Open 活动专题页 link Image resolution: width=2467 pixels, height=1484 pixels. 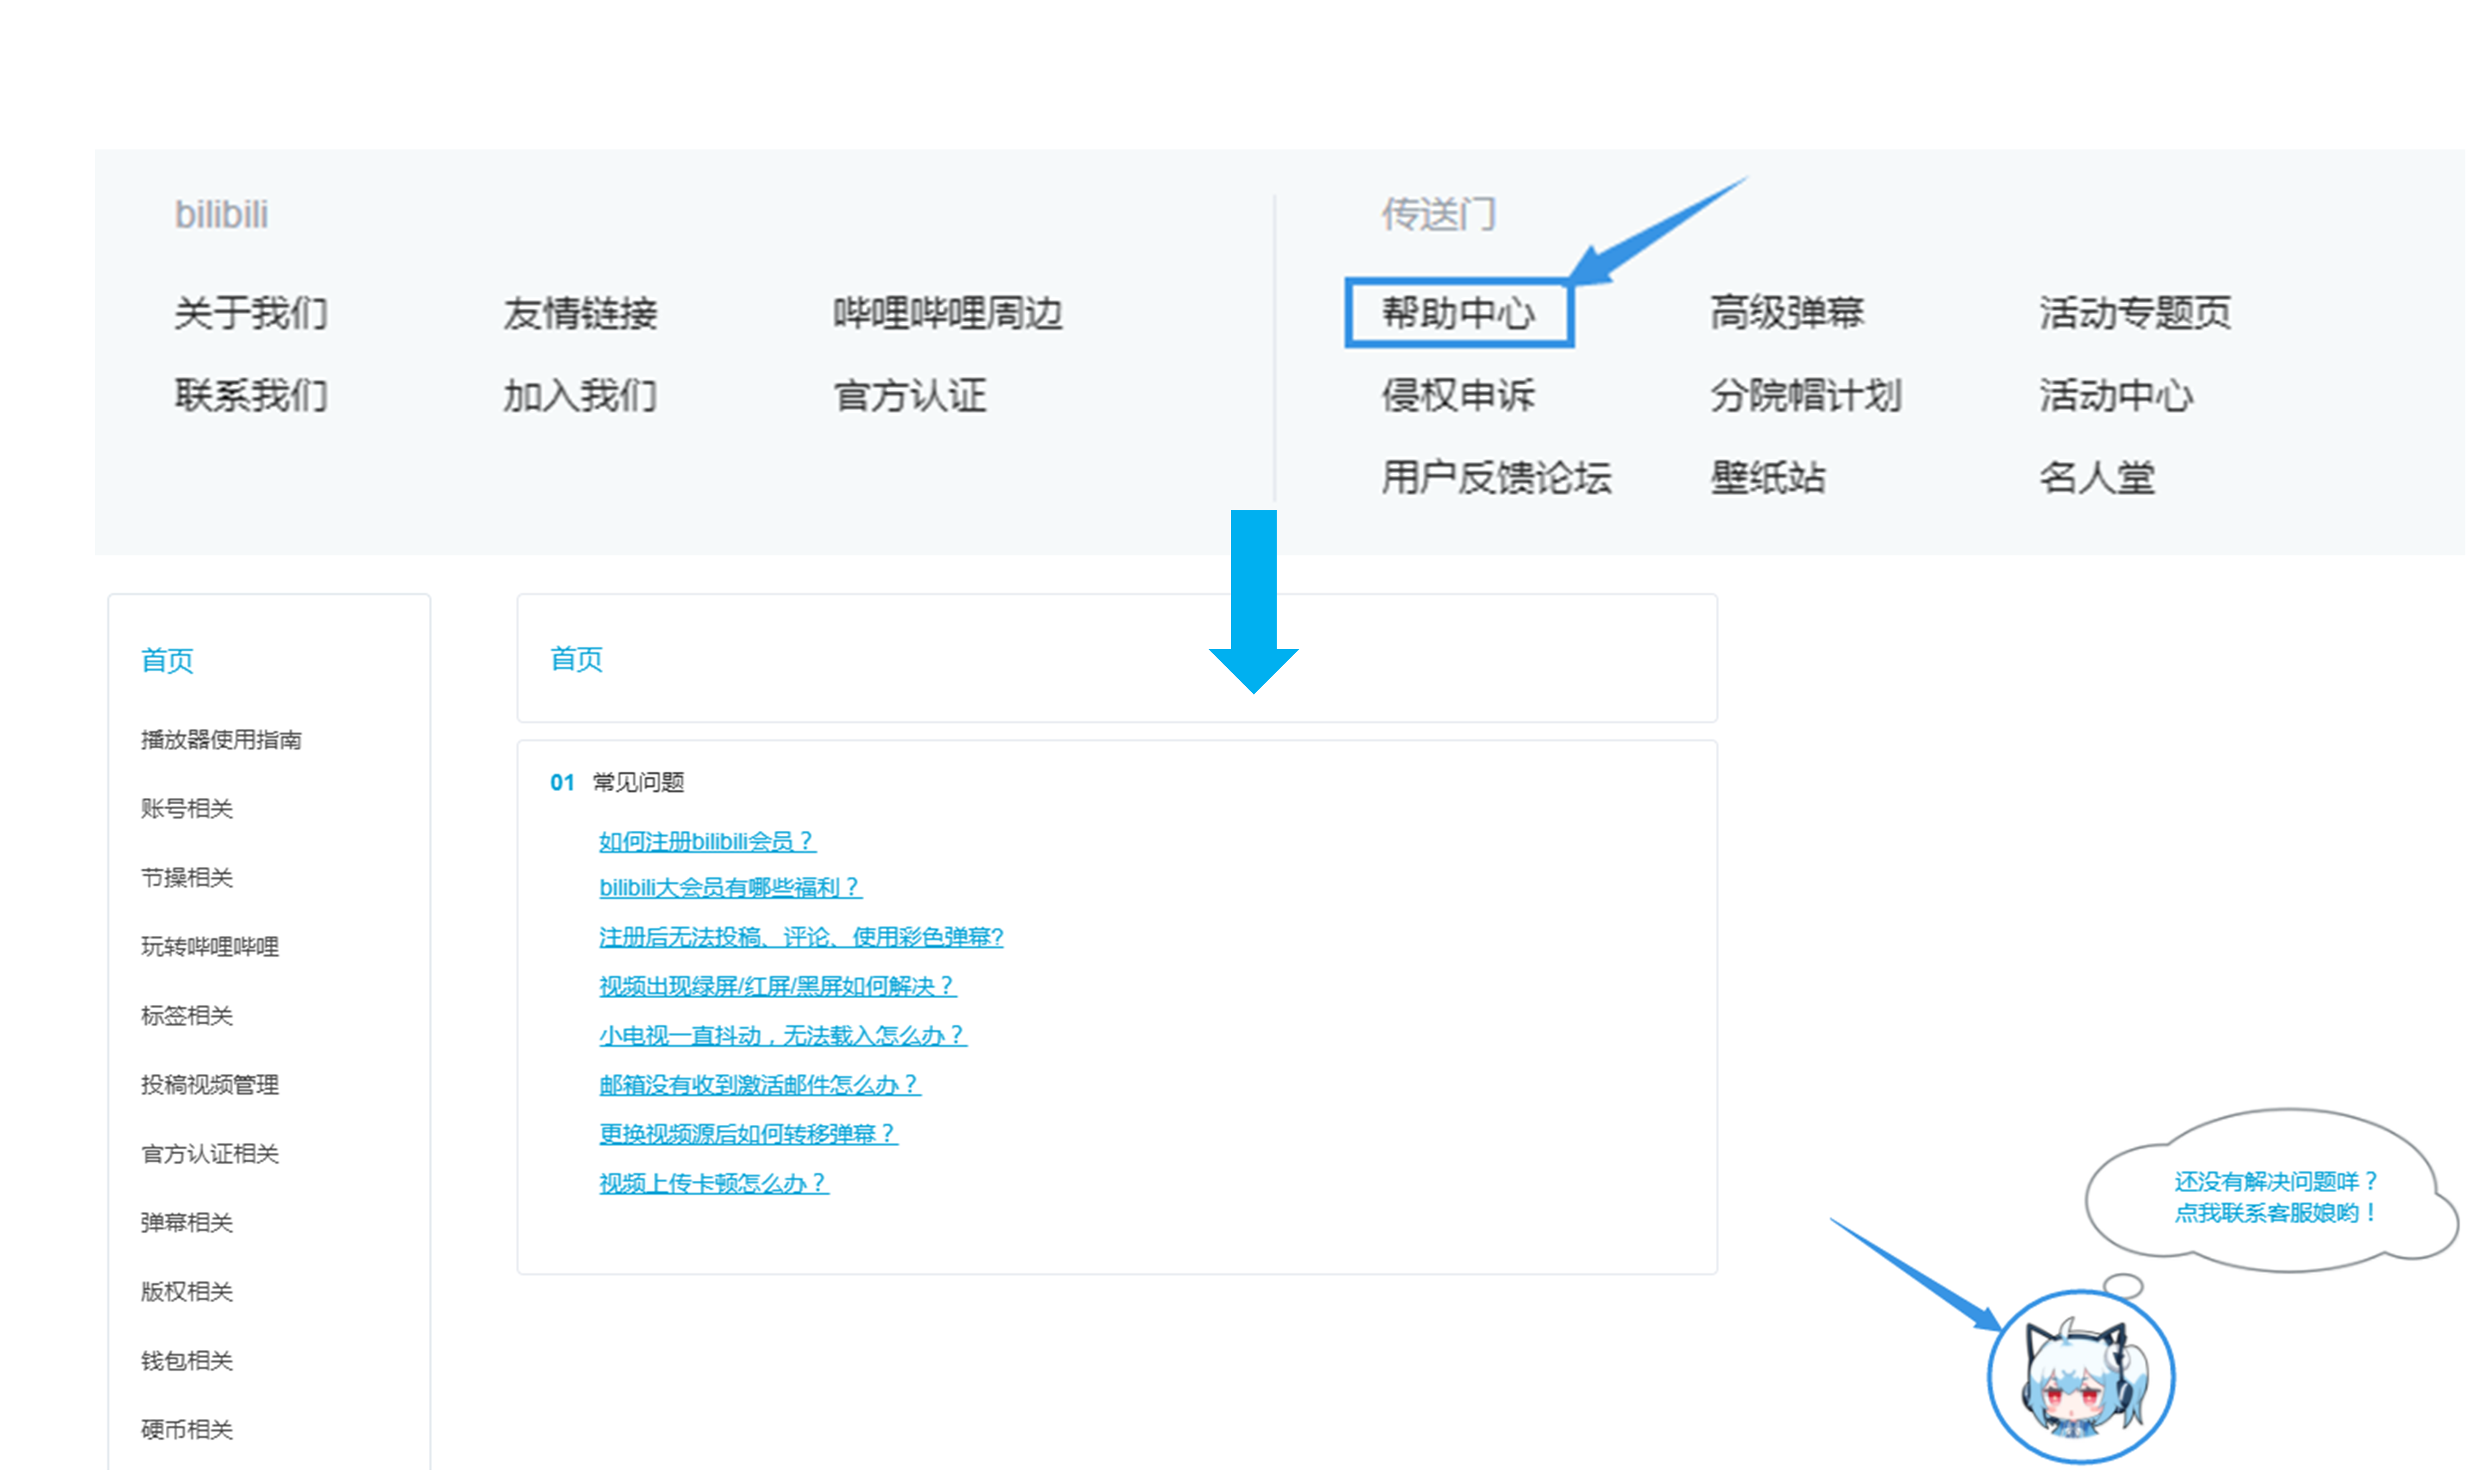coord(2134,313)
